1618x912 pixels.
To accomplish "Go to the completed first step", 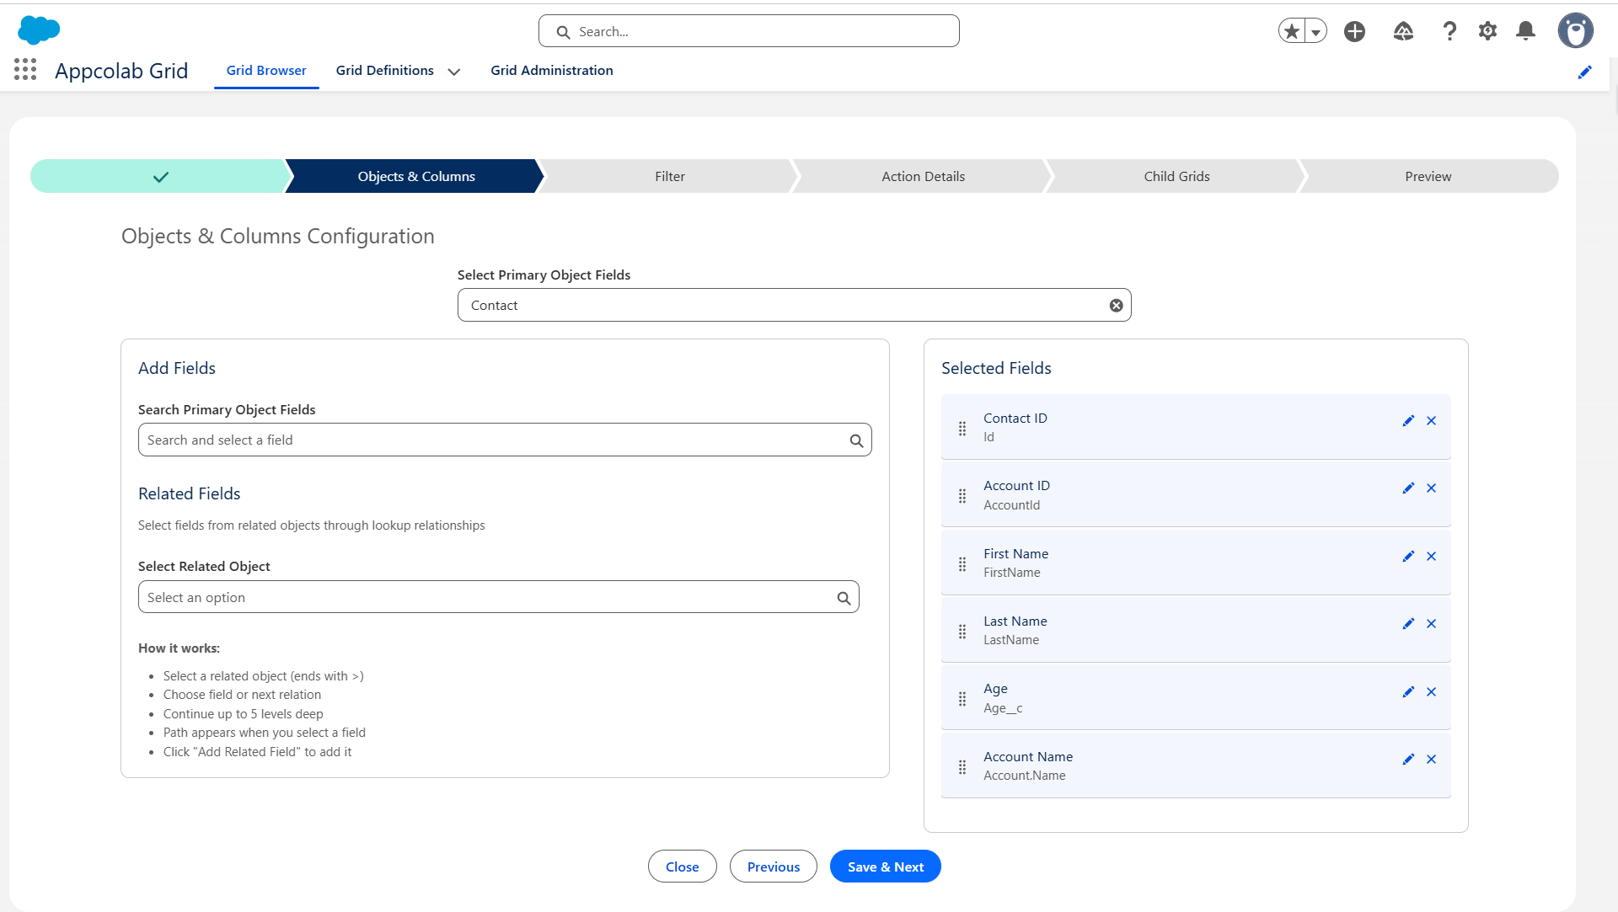I will (160, 176).
